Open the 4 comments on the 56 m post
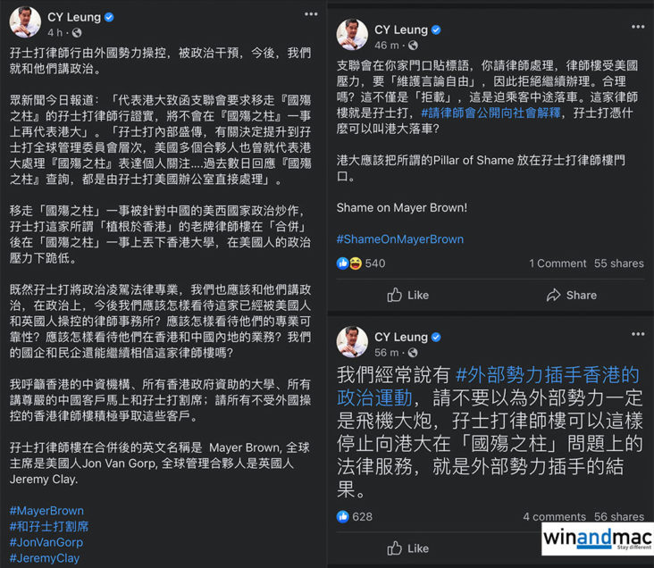This screenshot has height=568, width=654. pyautogui.click(x=554, y=517)
